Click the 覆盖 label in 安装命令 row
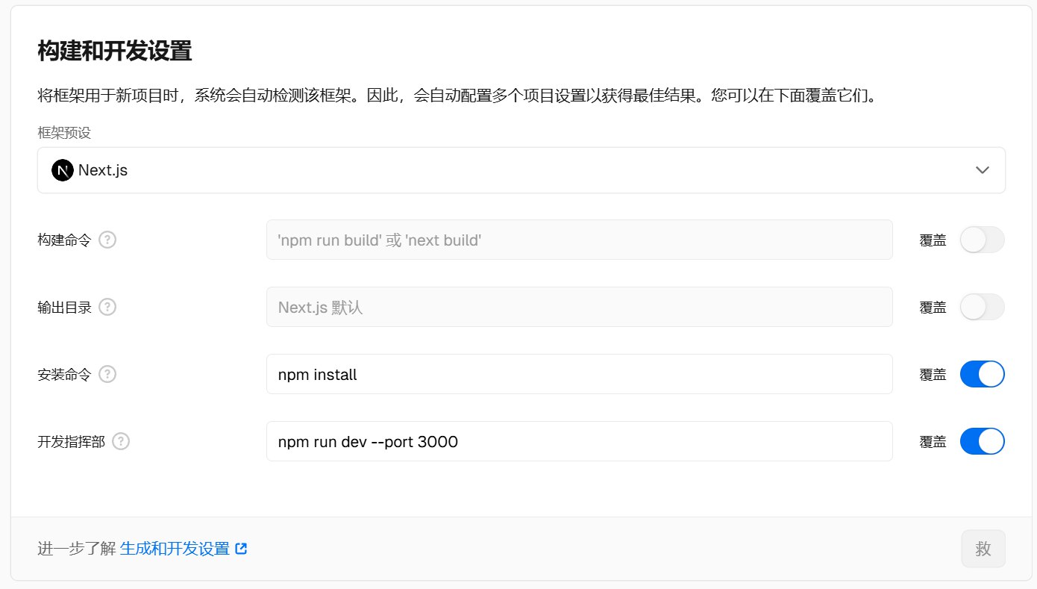This screenshot has width=1037, height=589. (x=933, y=375)
